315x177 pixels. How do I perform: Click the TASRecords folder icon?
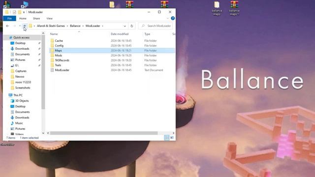point(52,60)
